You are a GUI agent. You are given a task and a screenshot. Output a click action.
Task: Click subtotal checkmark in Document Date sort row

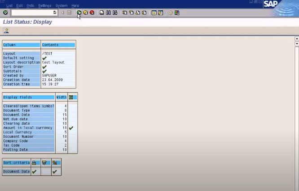point(55,172)
